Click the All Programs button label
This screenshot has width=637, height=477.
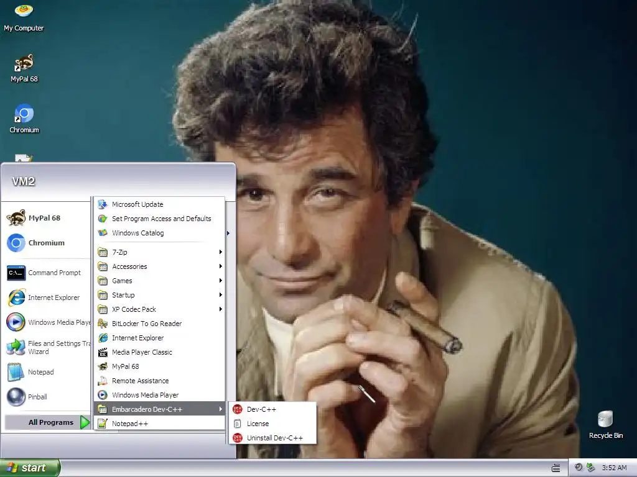pyautogui.click(x=51, y=422)
